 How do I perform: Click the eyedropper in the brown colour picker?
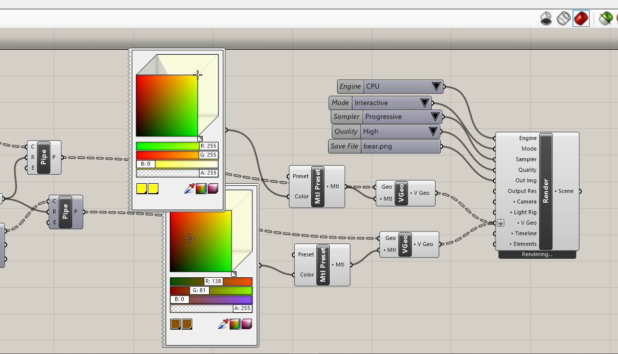223,324
